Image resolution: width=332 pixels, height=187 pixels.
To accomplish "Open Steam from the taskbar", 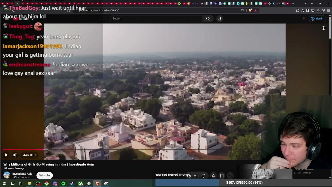I will point(72,184).
